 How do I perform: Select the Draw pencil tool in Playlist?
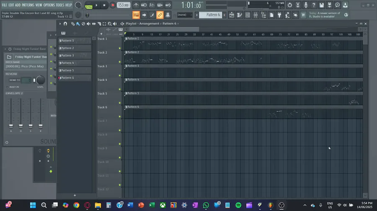point(72,24)
